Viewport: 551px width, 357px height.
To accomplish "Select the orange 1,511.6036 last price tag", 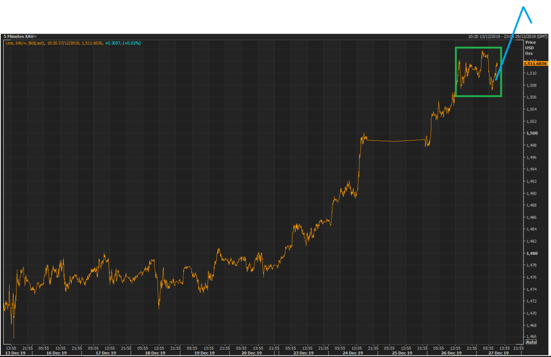I will pyautogui.click(x=536, y=64).
